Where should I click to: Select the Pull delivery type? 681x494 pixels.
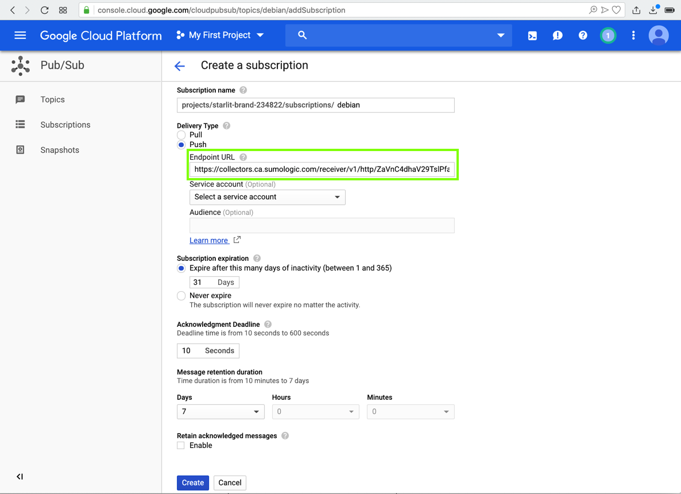click(181, 135)
